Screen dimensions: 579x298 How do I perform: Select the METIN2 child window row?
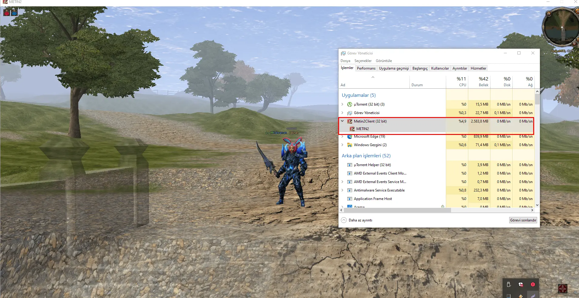point(436,129)
